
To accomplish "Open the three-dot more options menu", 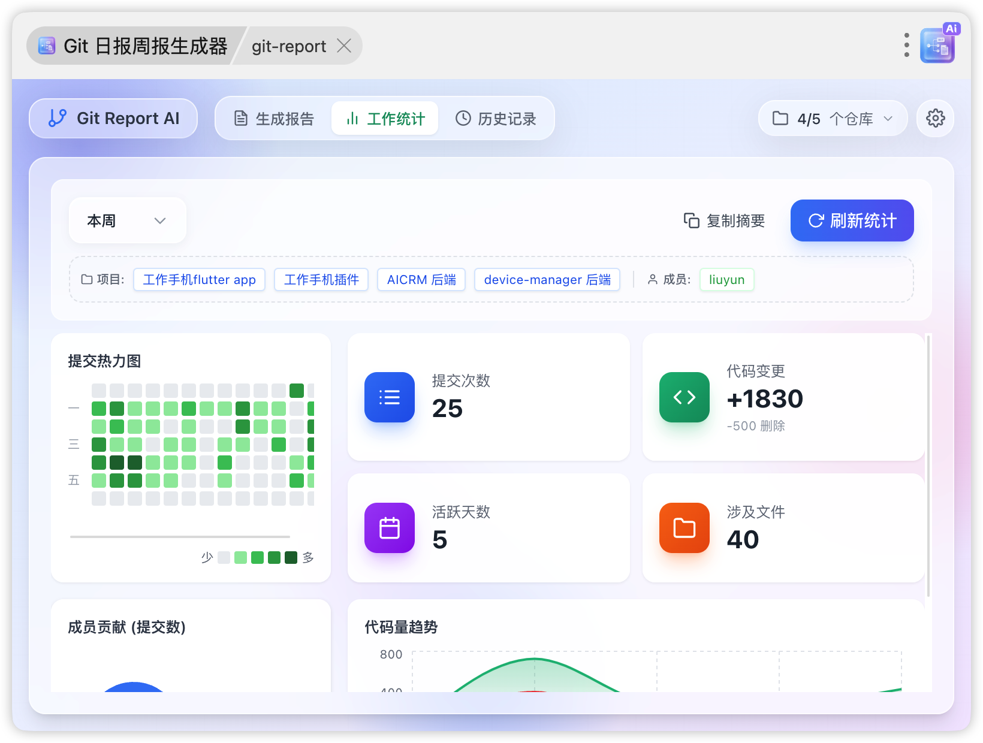I will (906, 46).
